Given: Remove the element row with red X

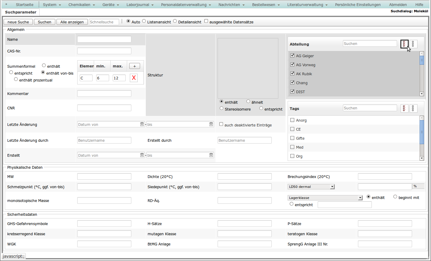Looking at the screenshot, I should 134,78.
